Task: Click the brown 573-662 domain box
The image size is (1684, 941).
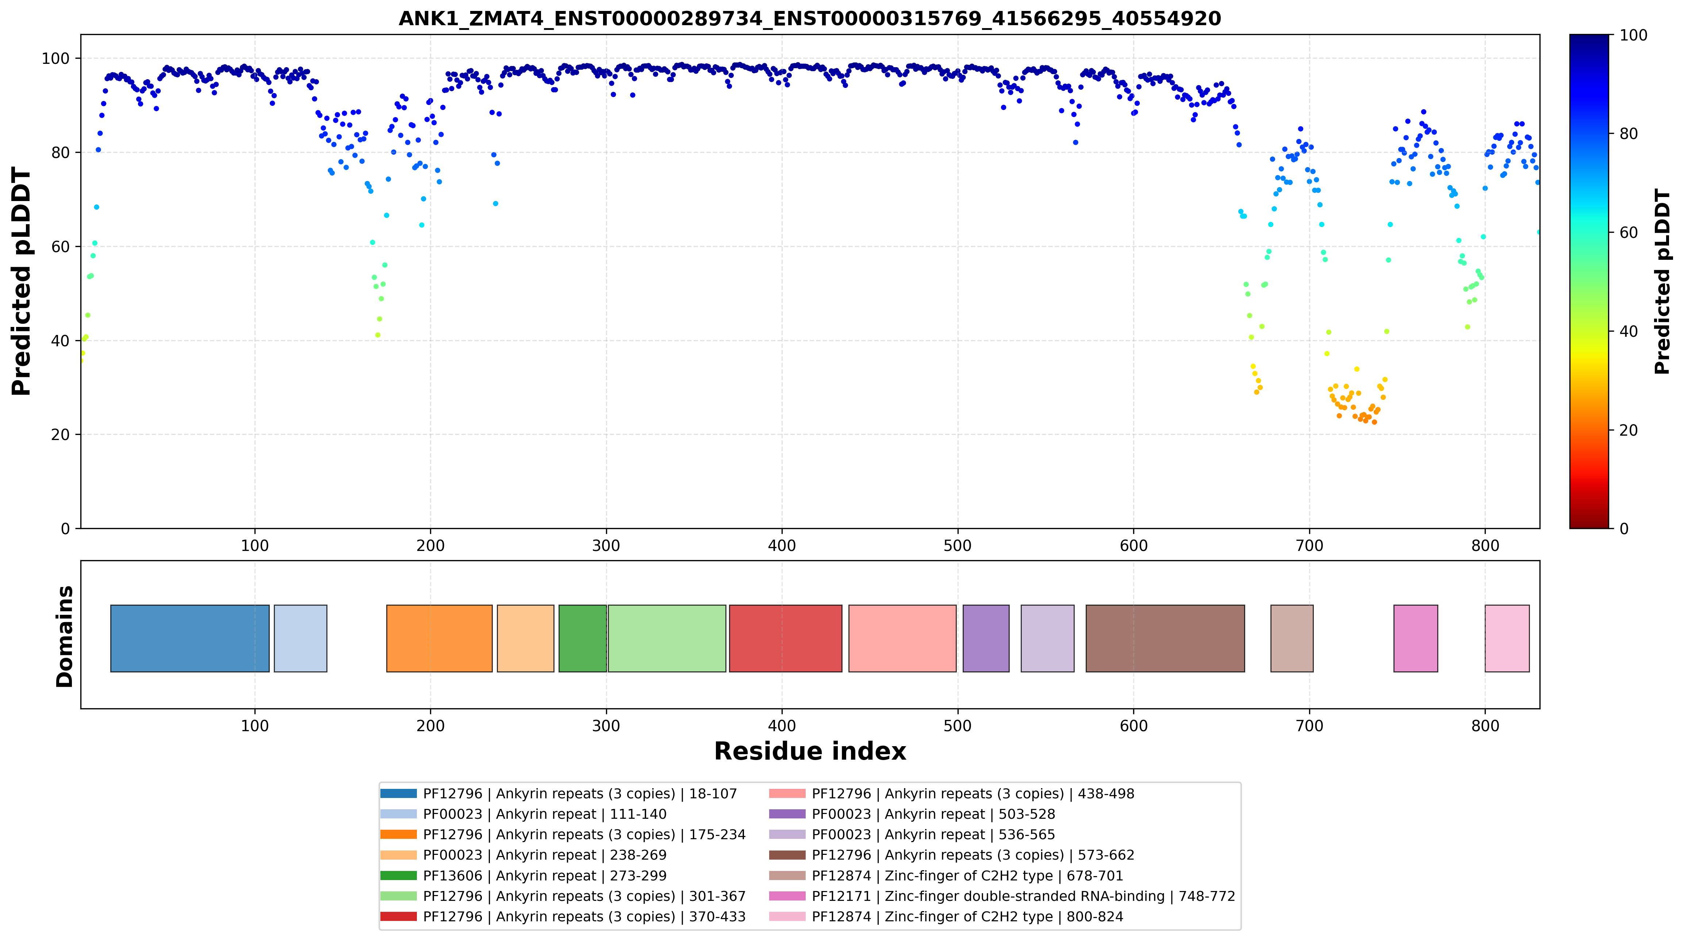Action: (x=1165, y=639)
